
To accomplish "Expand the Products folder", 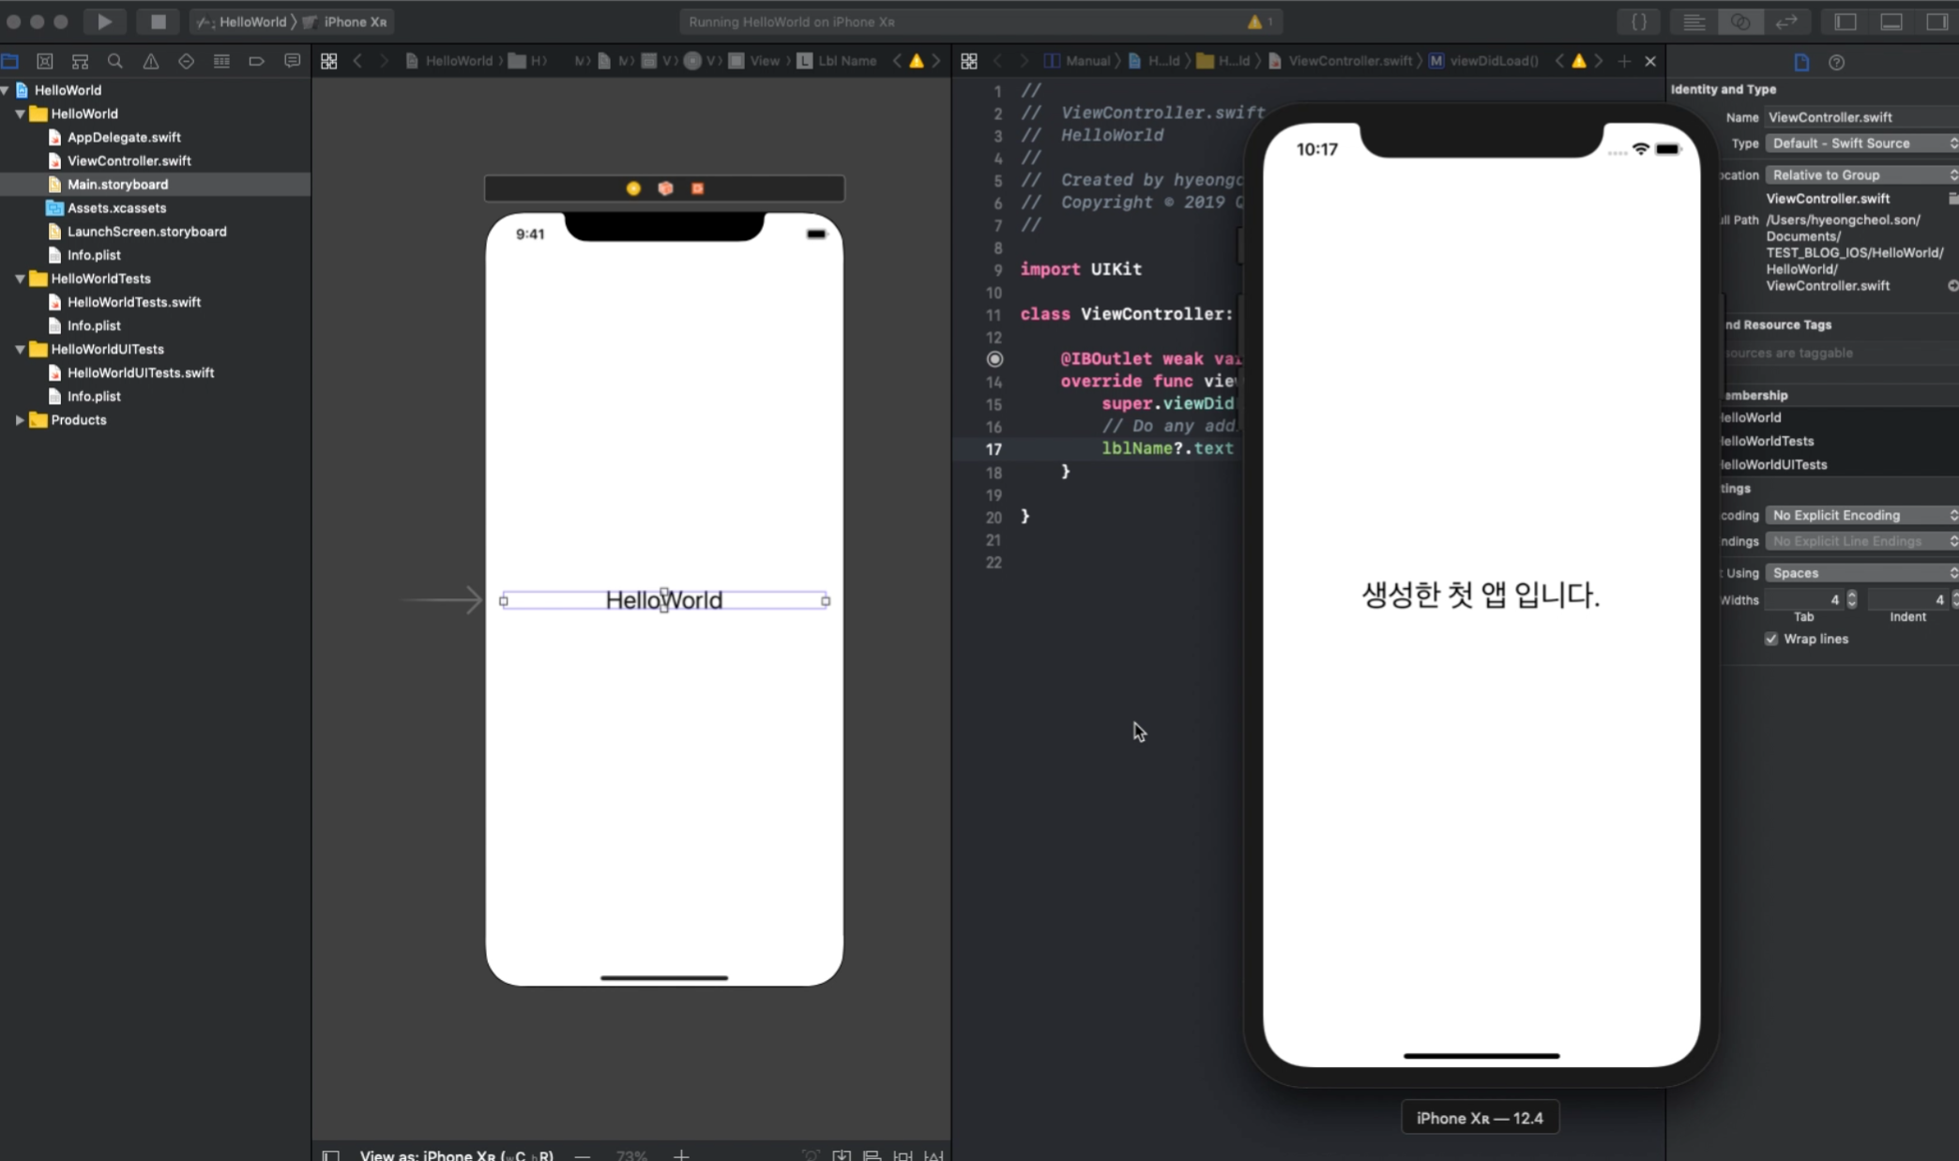I will pyautogui.click(x=20, y=420).
